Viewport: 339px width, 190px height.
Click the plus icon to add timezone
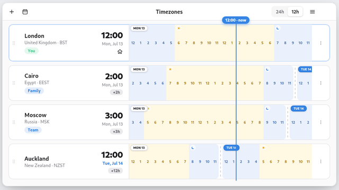(x=12, y=12)
